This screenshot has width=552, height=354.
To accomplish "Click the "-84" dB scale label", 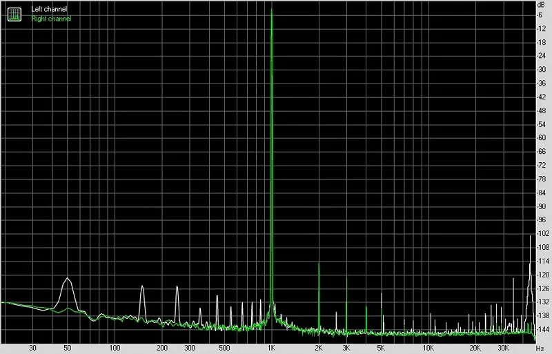I will [x=541, y=193].
